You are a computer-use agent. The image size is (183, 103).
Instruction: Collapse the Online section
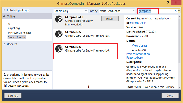pos(4,16)
